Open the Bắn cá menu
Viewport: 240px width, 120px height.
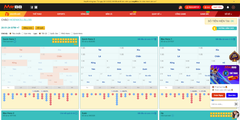click(109, 14)
